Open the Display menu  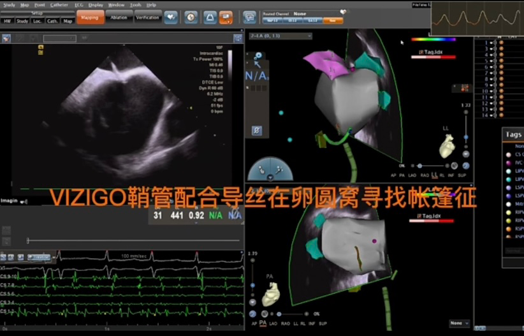(x=96, y=5)
